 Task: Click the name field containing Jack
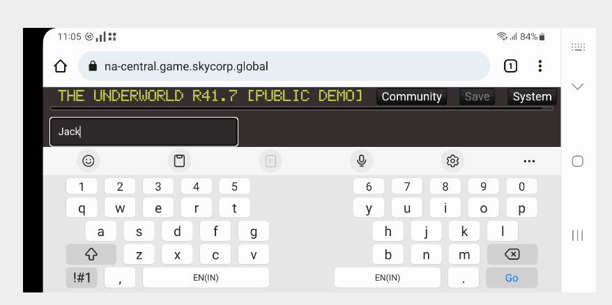pos(144,132)
